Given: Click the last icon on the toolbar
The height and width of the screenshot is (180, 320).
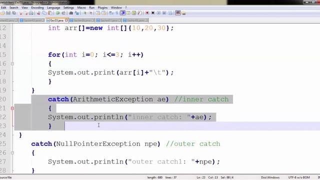Looking at the screenshot, I should pyautogui.click(x=184, y=13).
